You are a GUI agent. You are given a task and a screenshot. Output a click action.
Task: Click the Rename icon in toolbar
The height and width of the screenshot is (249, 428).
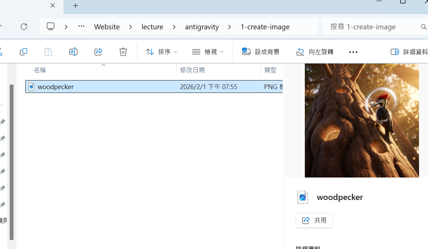pyautogui.click(x=73, y=52)
